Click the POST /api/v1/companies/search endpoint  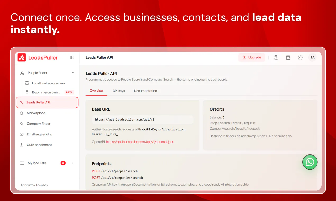coord(117,178)
